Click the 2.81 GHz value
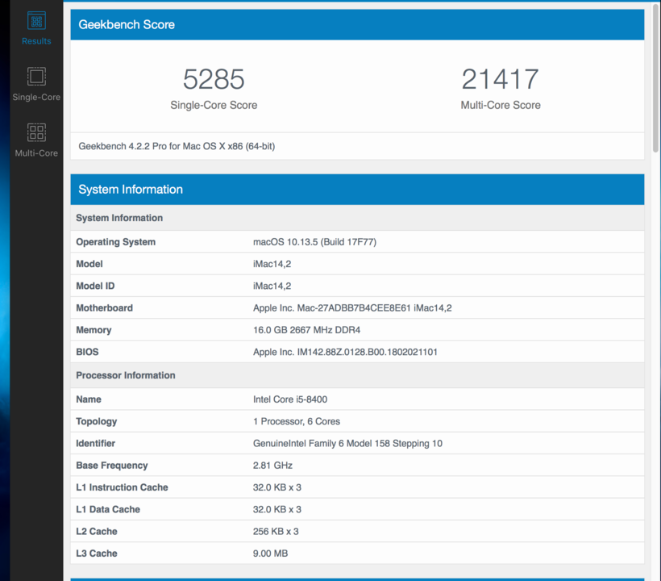 (272, 466)
